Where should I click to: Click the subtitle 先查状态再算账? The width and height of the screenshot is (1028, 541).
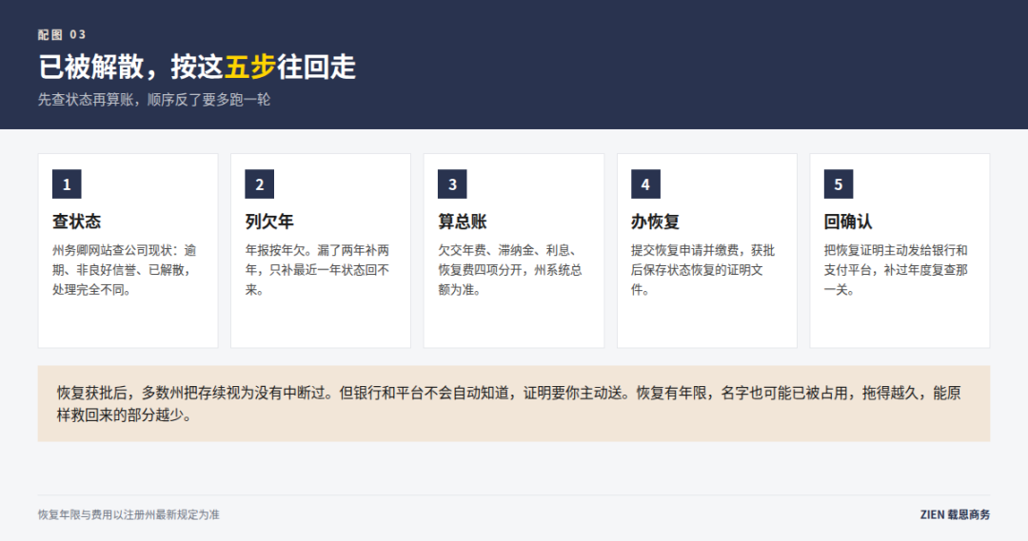(154, 100)
